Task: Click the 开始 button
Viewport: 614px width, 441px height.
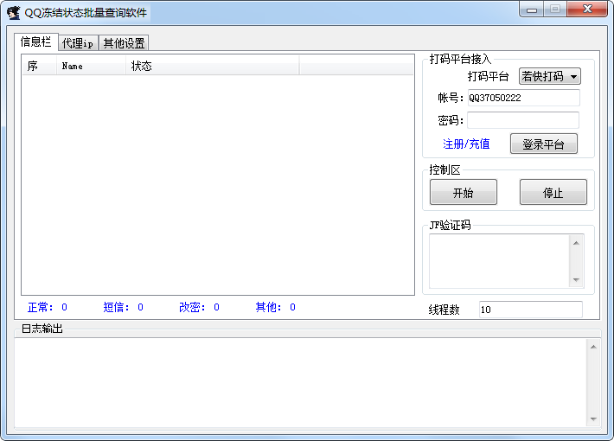Action: tap(463, 193)
